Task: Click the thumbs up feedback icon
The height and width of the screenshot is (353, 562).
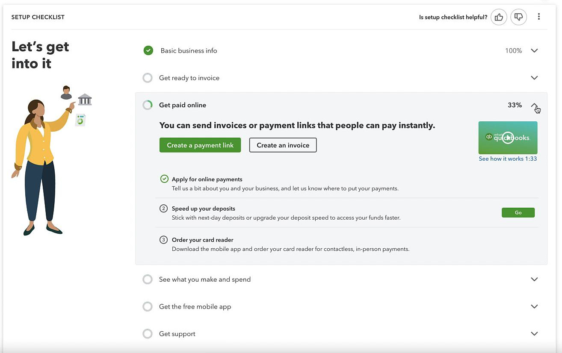Action: coord(499,17)
